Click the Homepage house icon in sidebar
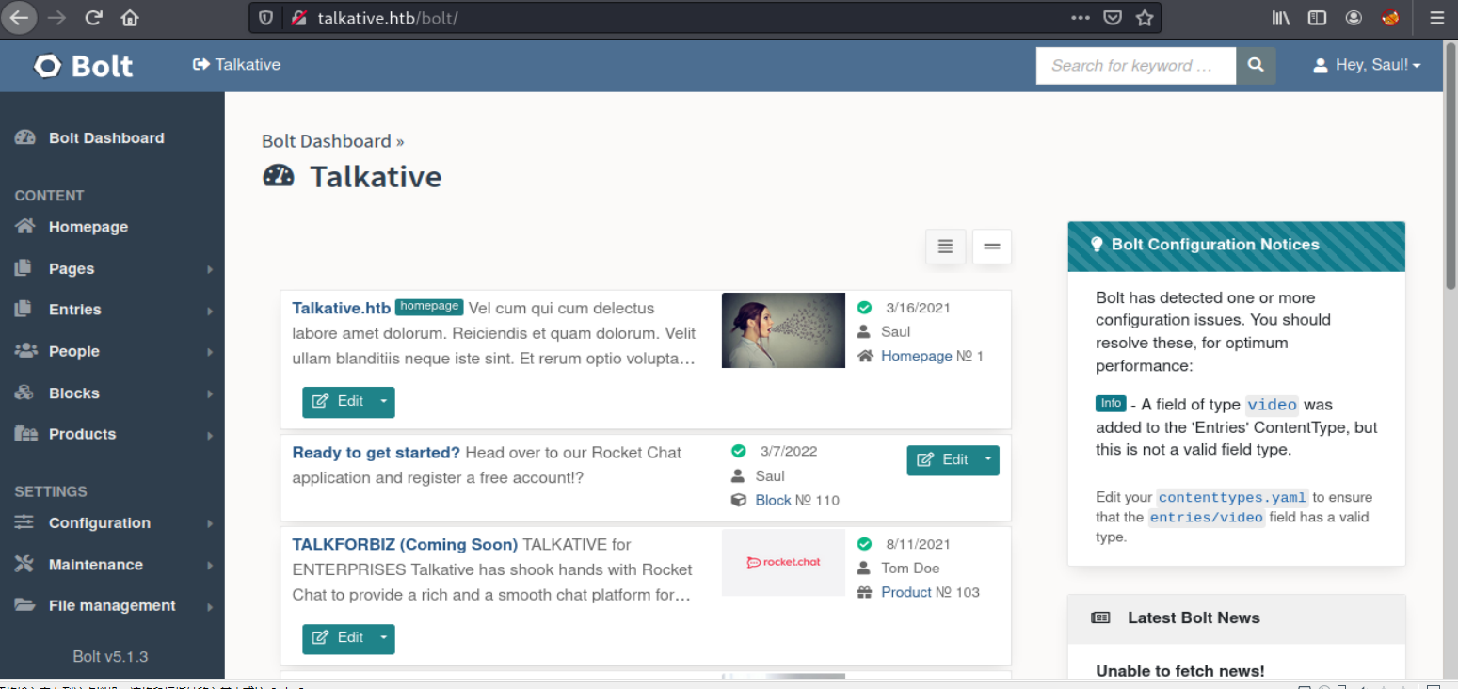The width and height of the screenshot is (1458, 689). pos(25,226)
